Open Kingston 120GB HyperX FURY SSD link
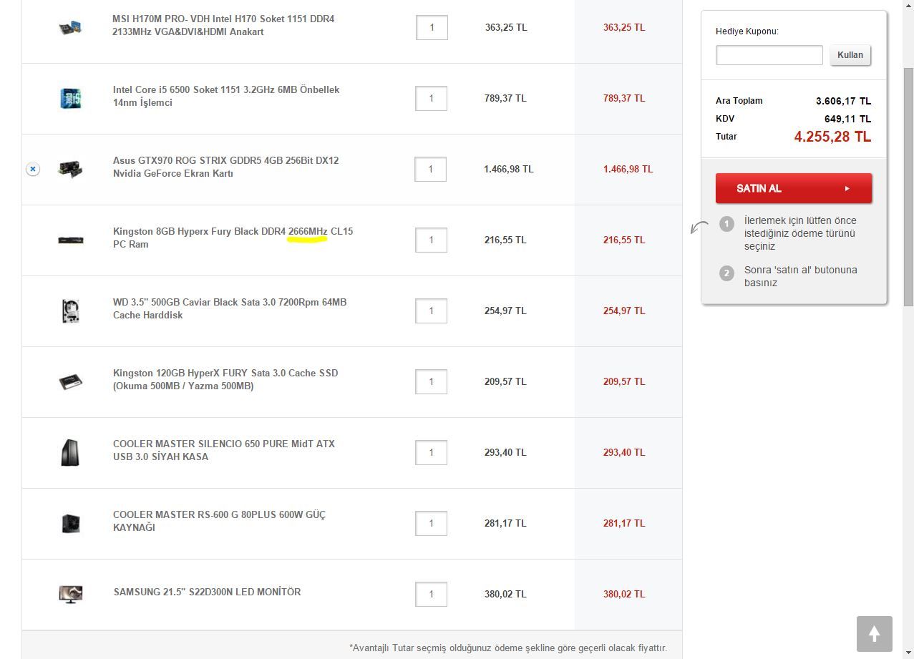The width and height of the screenshot is (914, 659). click(225, 379)
